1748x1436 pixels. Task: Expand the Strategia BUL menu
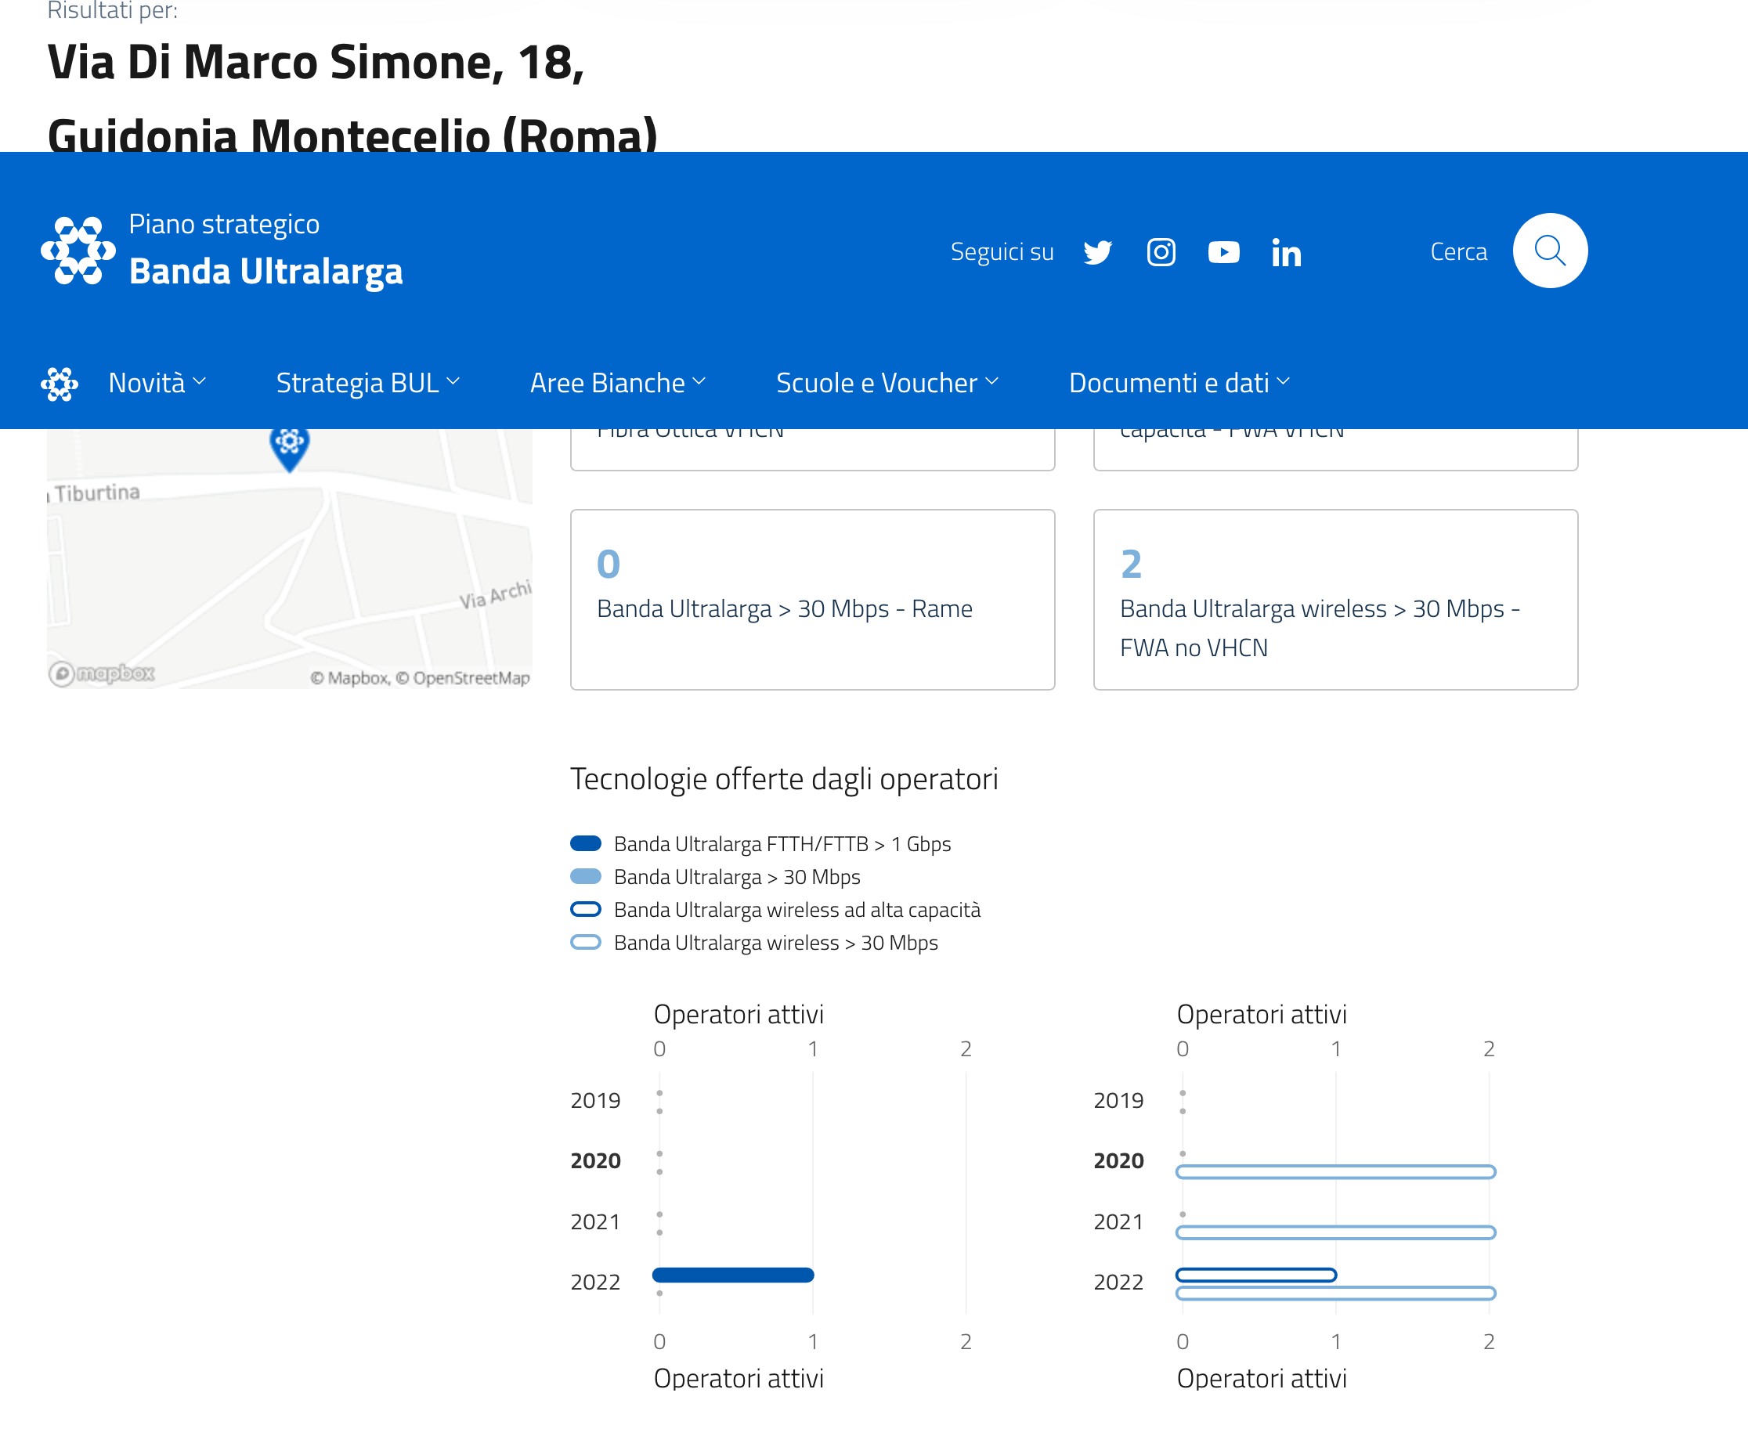click(x=368, y=383)
